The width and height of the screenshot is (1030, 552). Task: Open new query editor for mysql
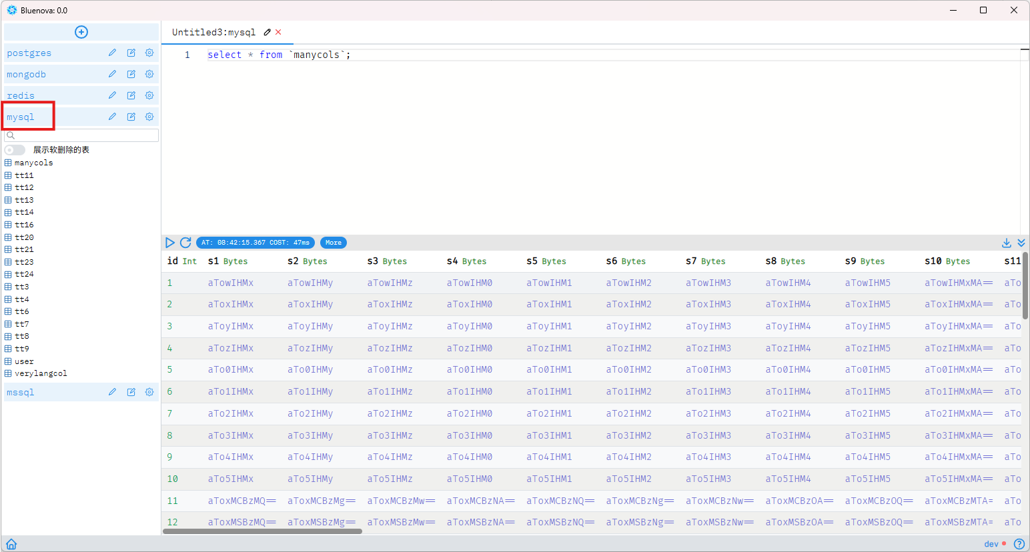131,117
